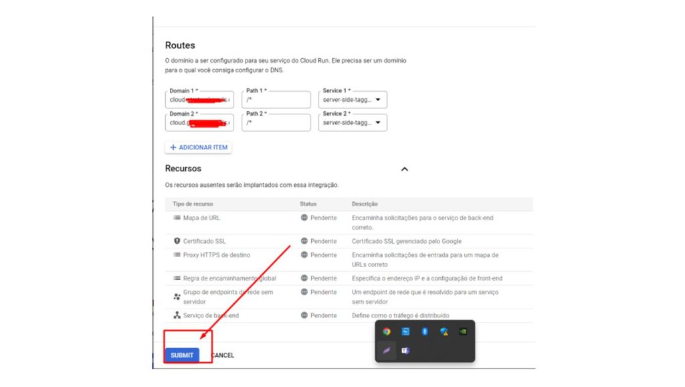Screen dimensions: 685x387
Task: Click 'Os recursos ausentes serão implantados' text
Action: (252, 185)
